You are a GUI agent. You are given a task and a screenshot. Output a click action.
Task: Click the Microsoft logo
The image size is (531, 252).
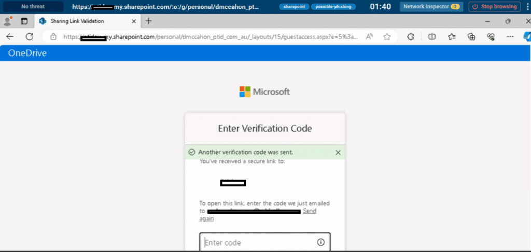point(264,92)
